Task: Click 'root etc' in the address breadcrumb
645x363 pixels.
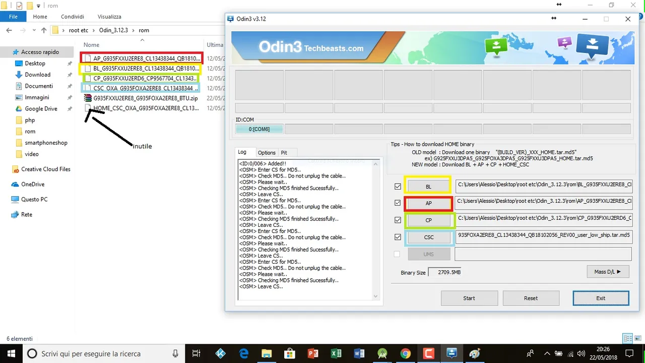Action: 78,30
